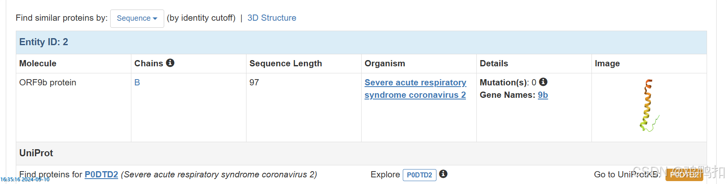
Task: Click the Mutation(s) info icon
Action: pyautogui.click(x=543, y=82)
